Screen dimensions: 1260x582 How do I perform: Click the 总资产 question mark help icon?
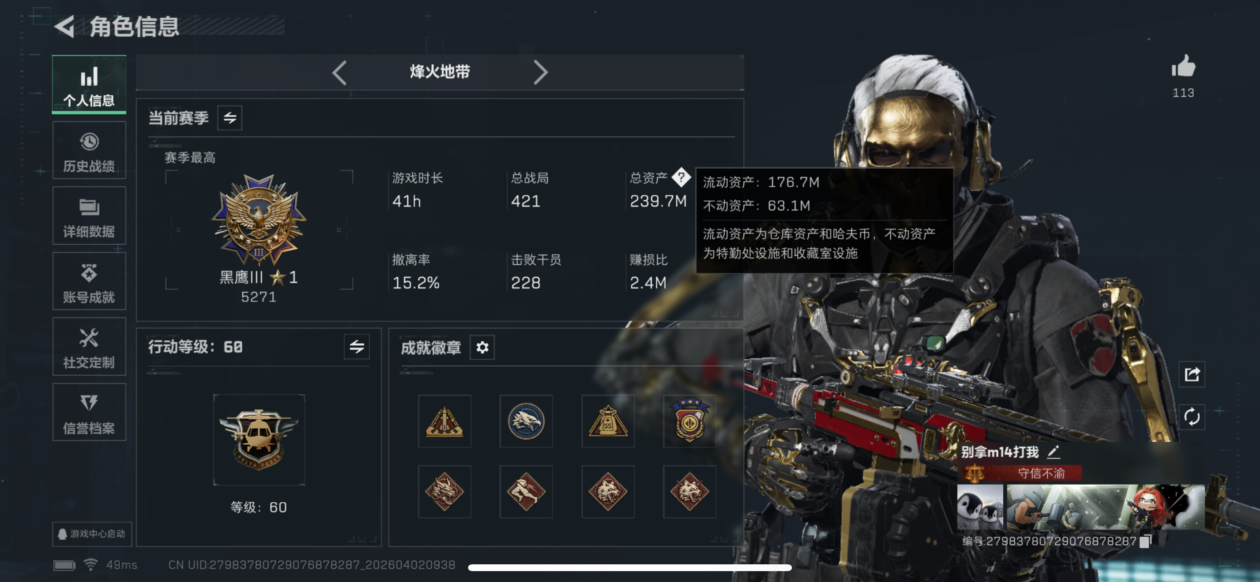[680, 177]
